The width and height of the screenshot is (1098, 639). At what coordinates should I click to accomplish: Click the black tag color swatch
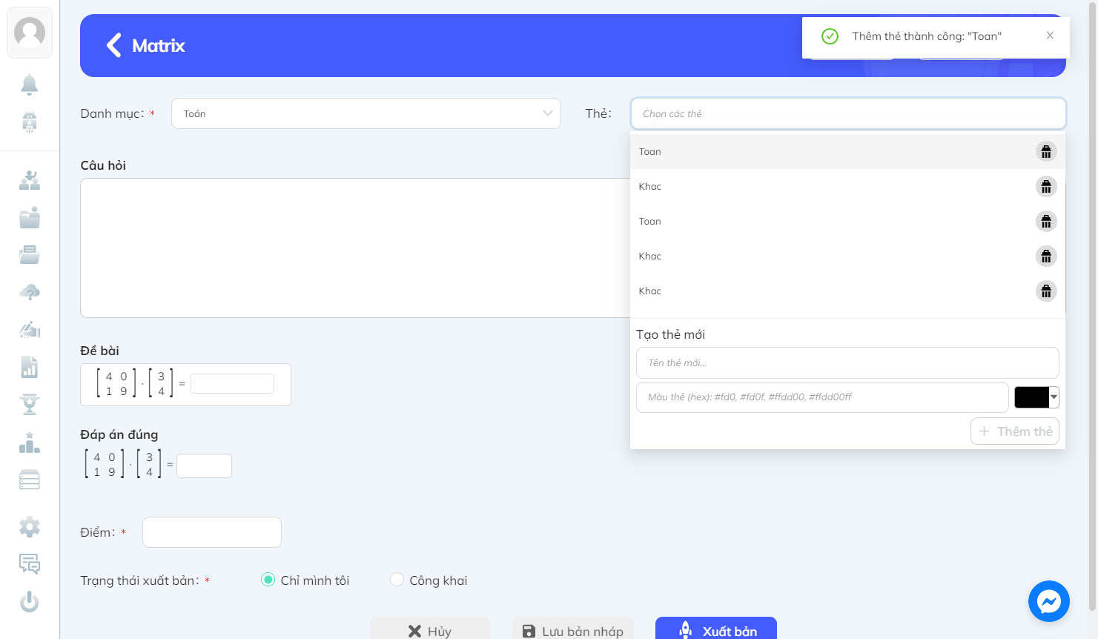pos(1031,397)
